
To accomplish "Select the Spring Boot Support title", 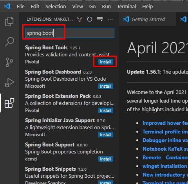I will 50,145.
